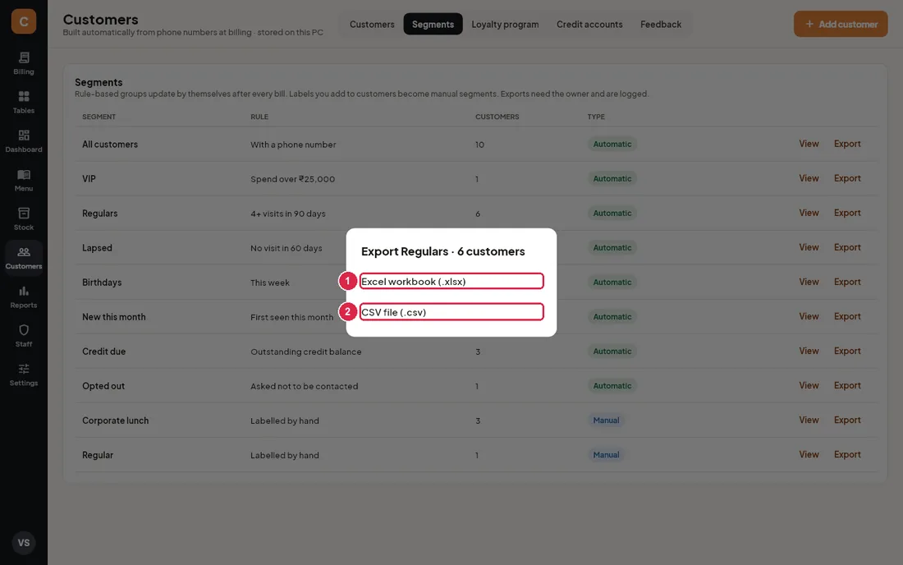
Task: Export the Birthdays segment
Action: pyautogui.click(x=847, y=282)
